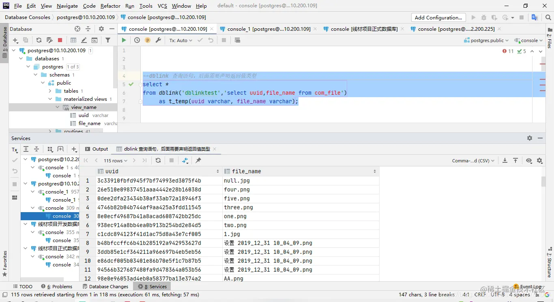Viewport: 554px width, 302px height.
Task: Click the Add Configuration... button
Action: point(438,17)
